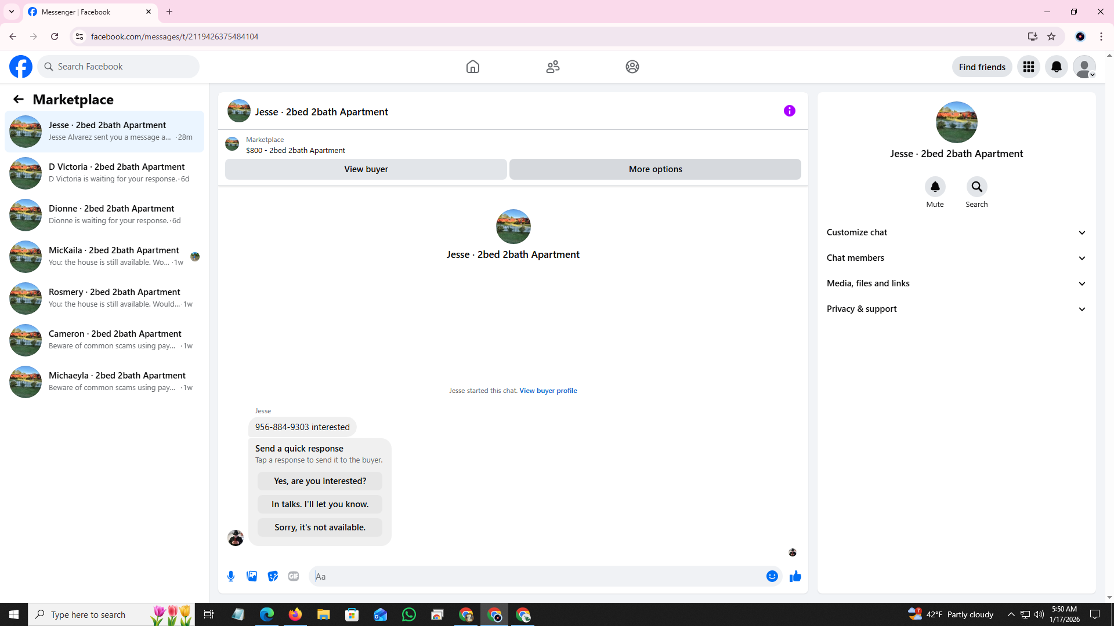Choose an emoji with the smiley icon
Image resolution: width=1114 pixels, height=626 pixels.
click(x=772, y=576)
